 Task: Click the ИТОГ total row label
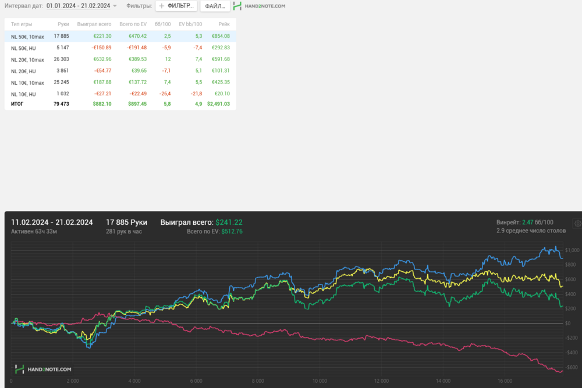pyautogui.click(x=17, y=104)
